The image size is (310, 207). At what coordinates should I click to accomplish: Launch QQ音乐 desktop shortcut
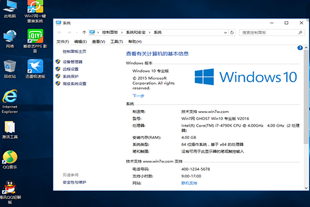click(10, 160)
